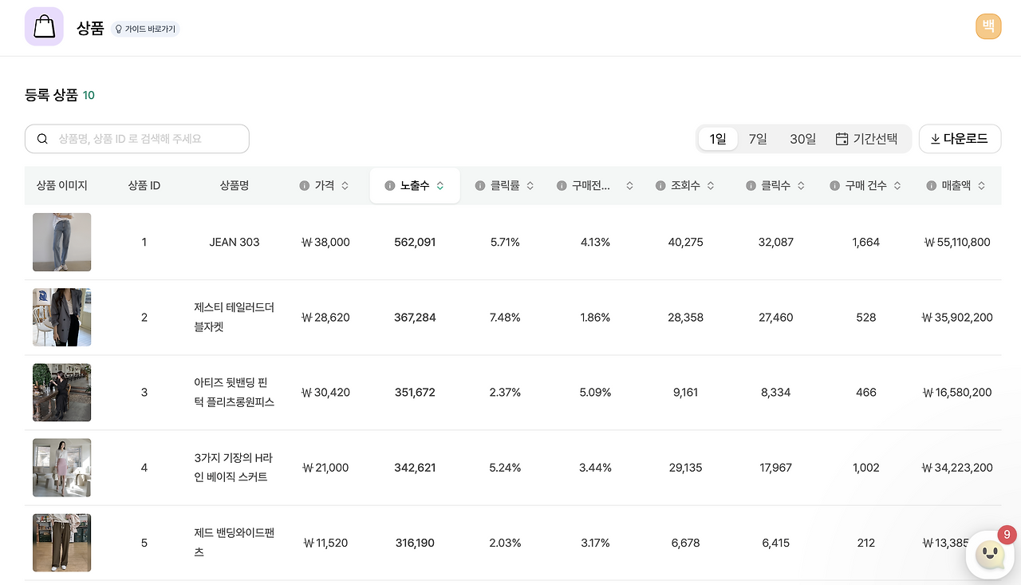Click the magnifier icon in the search bar
The width and height of the screenshot is (1021, 585).
coord(42,138)
